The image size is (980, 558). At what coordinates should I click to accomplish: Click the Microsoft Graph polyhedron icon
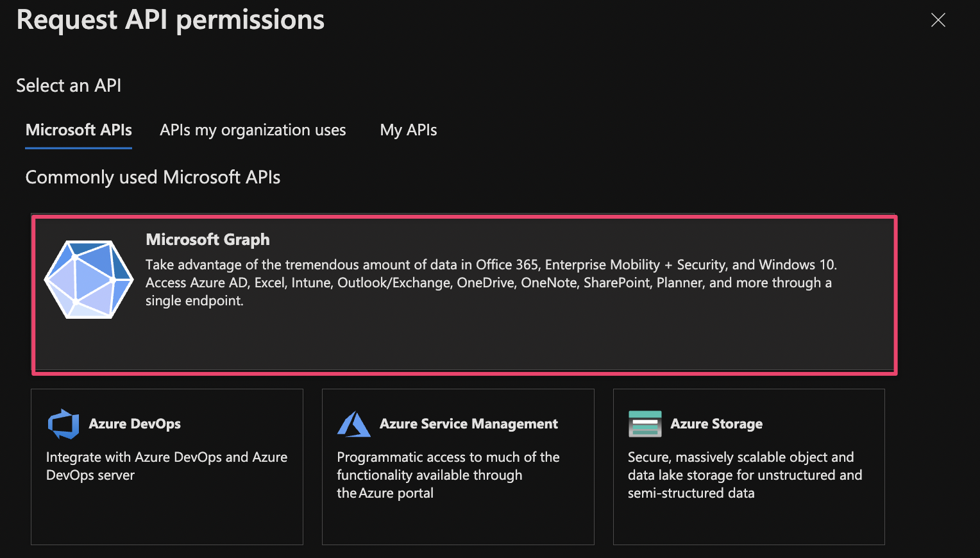coord(89,280)
